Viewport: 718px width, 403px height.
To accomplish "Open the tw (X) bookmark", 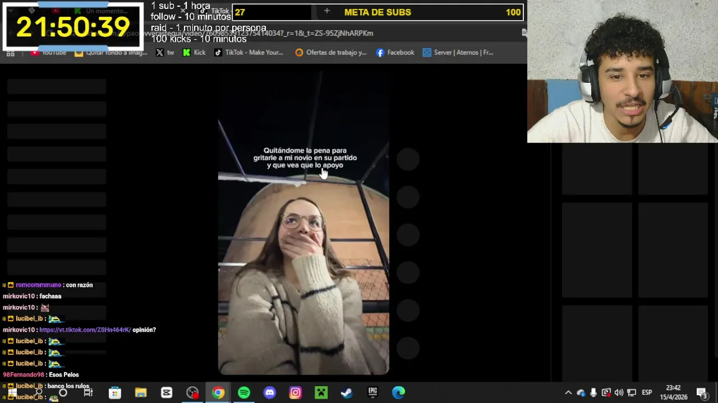I will [165, 53].
